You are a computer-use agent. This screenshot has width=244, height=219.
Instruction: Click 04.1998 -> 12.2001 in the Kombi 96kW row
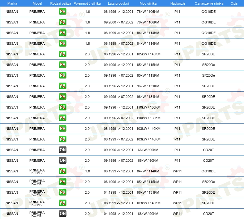pos(119,192)
